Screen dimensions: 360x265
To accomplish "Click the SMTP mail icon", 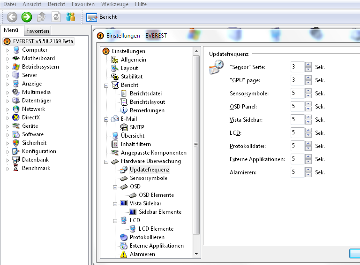I will click(x=124, y=127).
